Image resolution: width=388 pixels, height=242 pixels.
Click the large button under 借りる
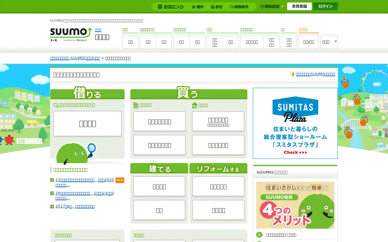click(x=87, y=124)
